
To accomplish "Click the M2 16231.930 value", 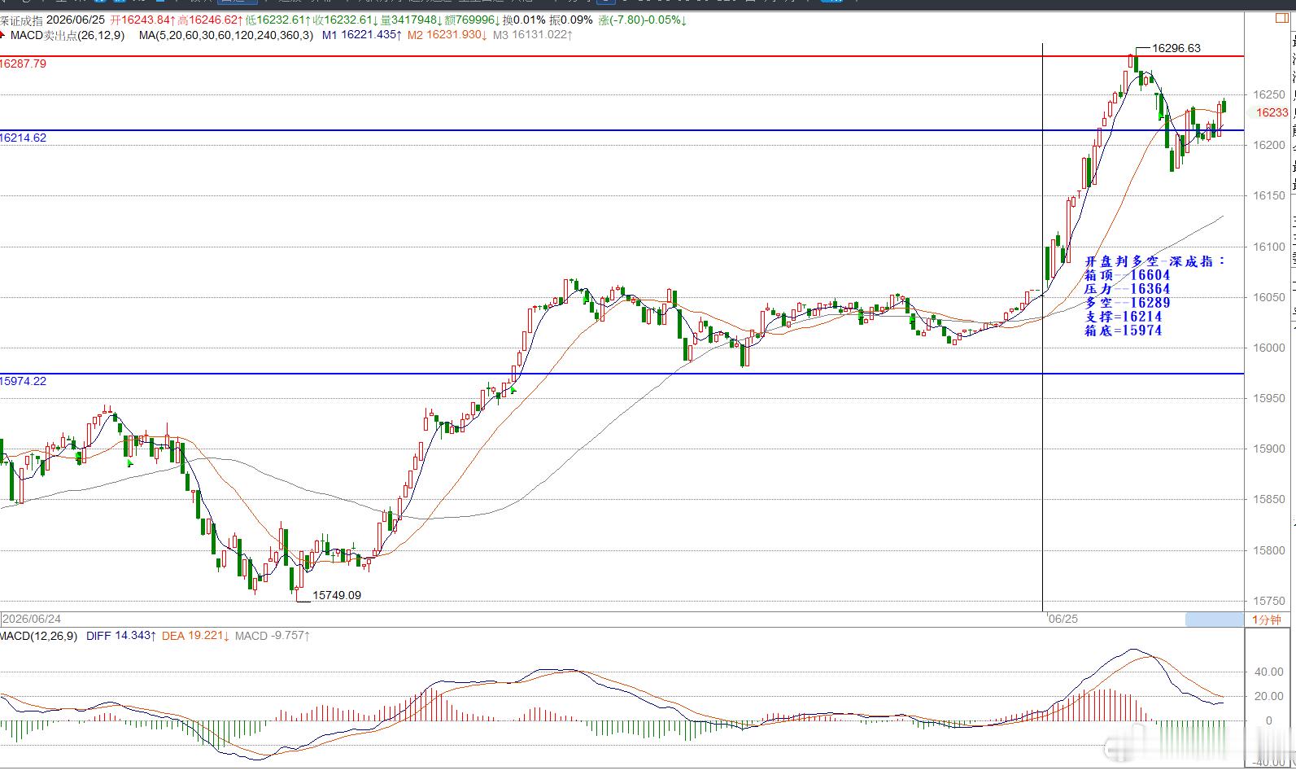I will [447, 35].
